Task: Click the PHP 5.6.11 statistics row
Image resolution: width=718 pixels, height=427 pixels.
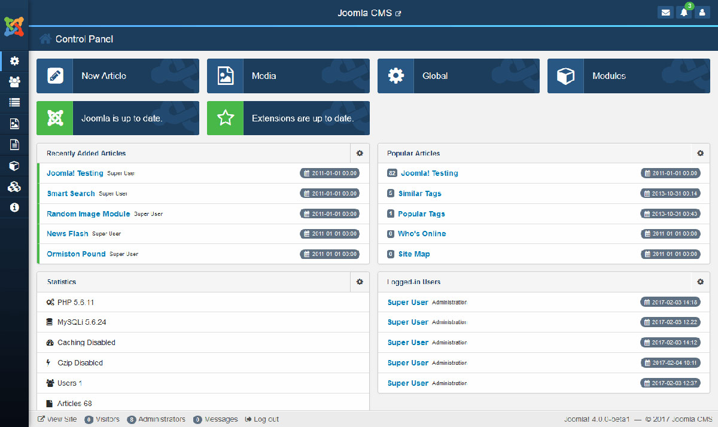Action: pyautogui.click(x=203, y=303)
